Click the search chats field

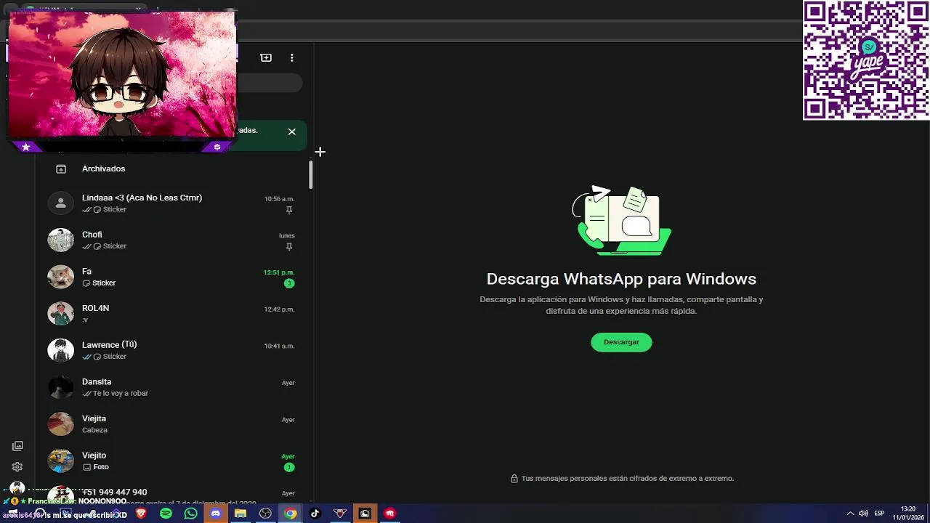pyautogui.click(x=269, y=84)
